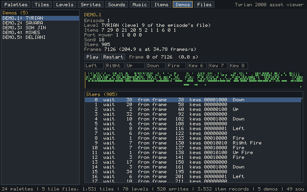
Task: Switch to the Music tab
Action: pos(140,4)
